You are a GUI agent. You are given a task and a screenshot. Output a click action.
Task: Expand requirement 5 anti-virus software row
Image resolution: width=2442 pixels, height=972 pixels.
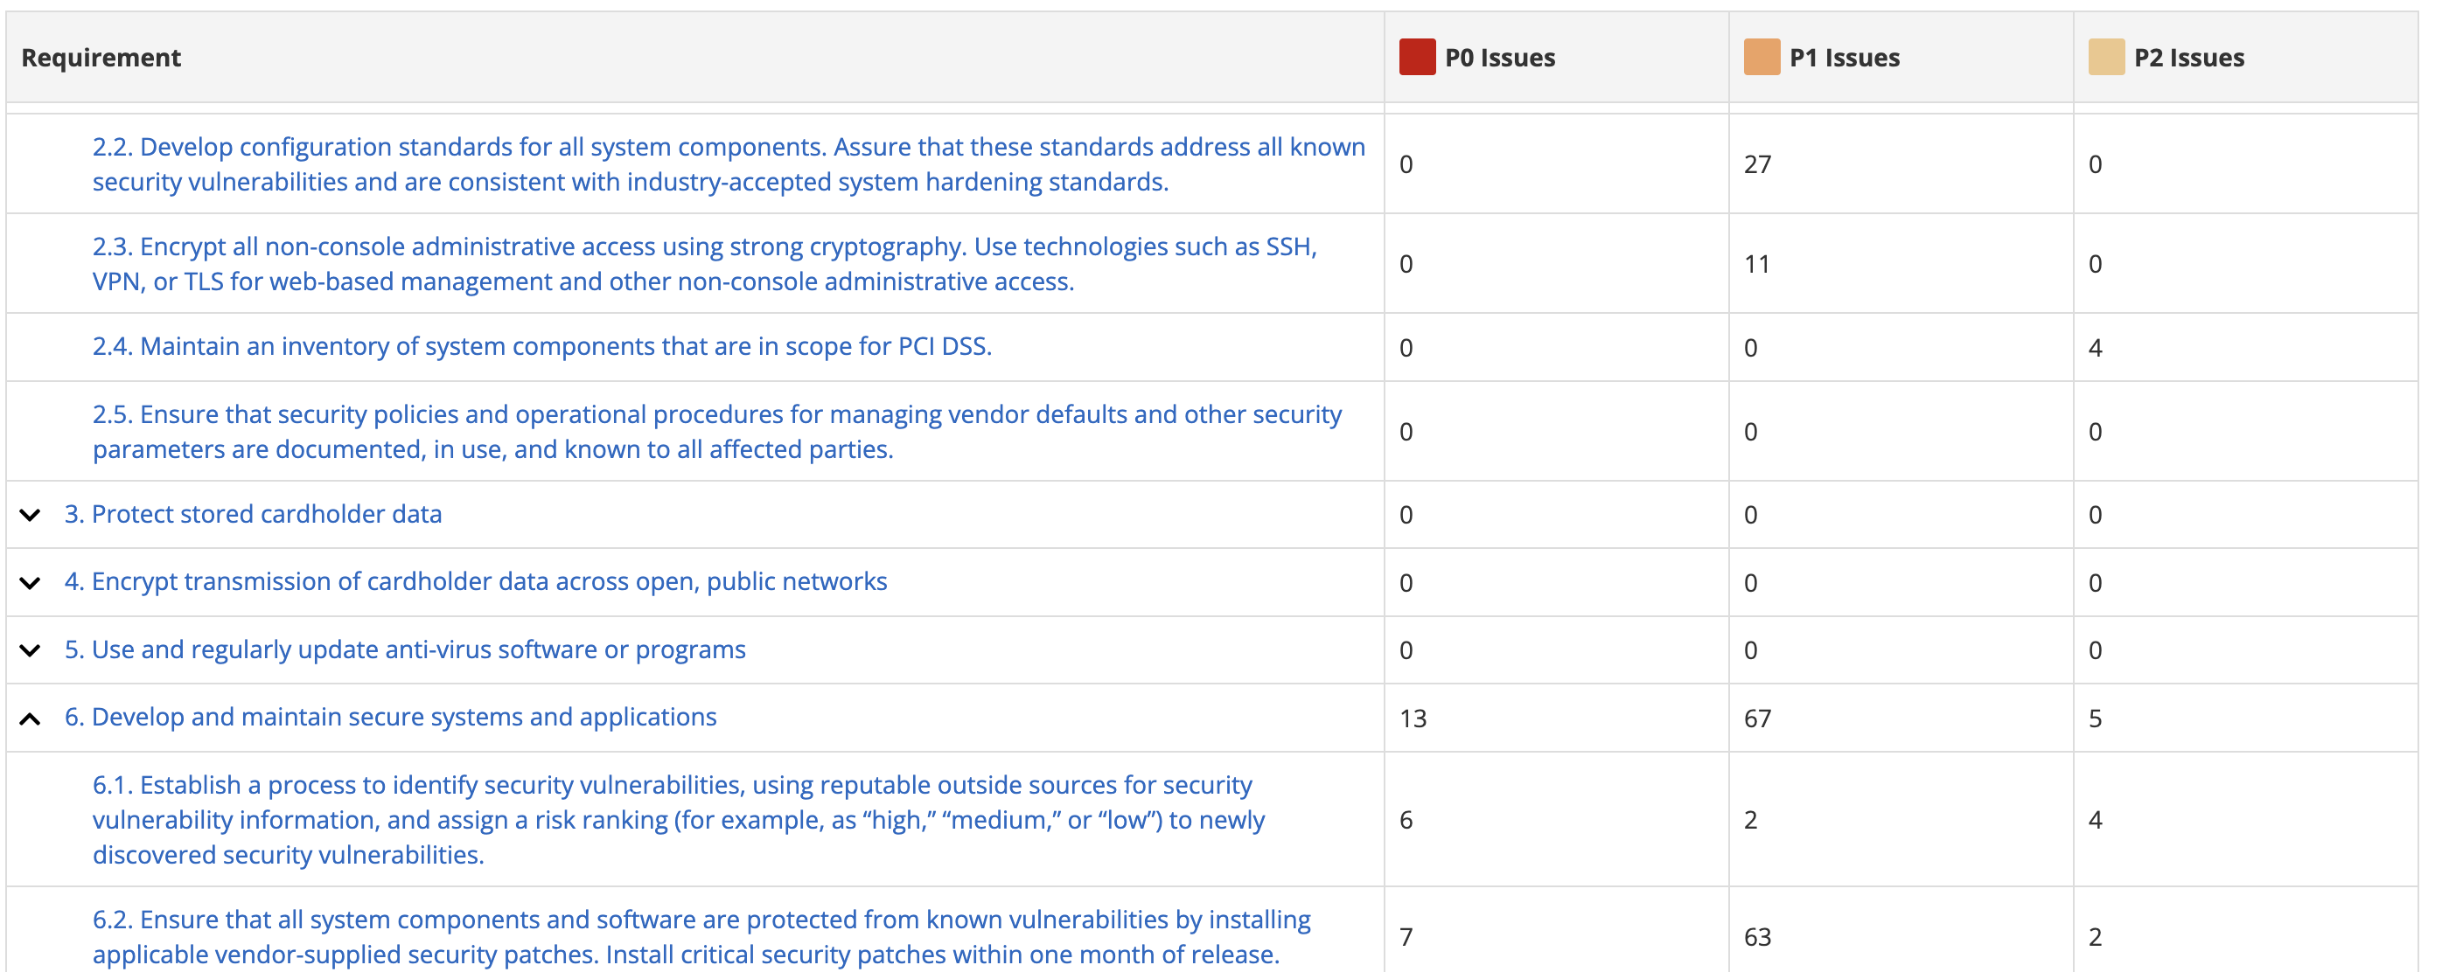(x=31, y=651)
